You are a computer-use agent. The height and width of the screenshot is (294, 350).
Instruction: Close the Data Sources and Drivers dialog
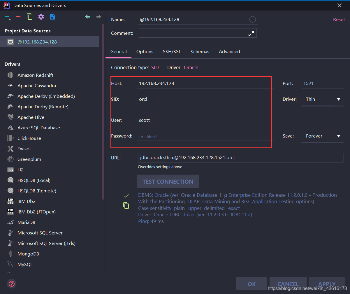click(x=340, y=5)
